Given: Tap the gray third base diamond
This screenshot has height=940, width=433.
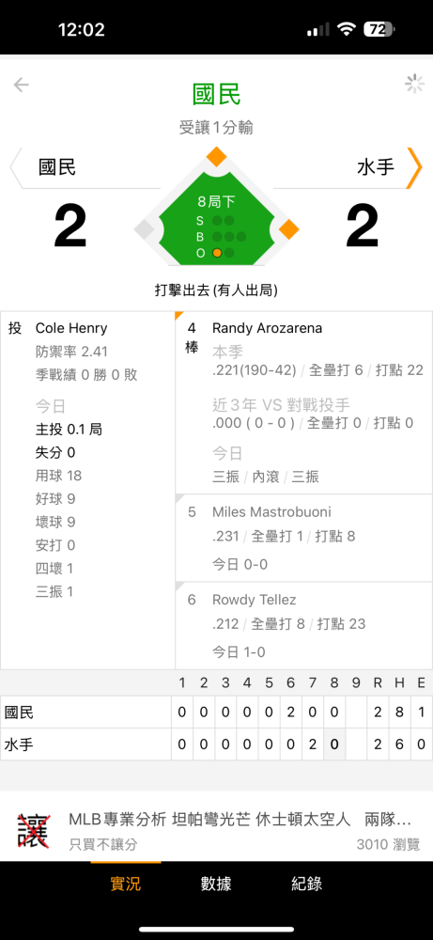Looking at the screenshot, I should pyautogui.click(x=144, y=229).
